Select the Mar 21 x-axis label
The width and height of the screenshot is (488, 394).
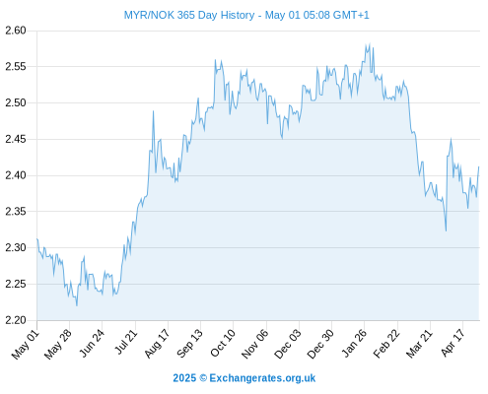[419, 344]
